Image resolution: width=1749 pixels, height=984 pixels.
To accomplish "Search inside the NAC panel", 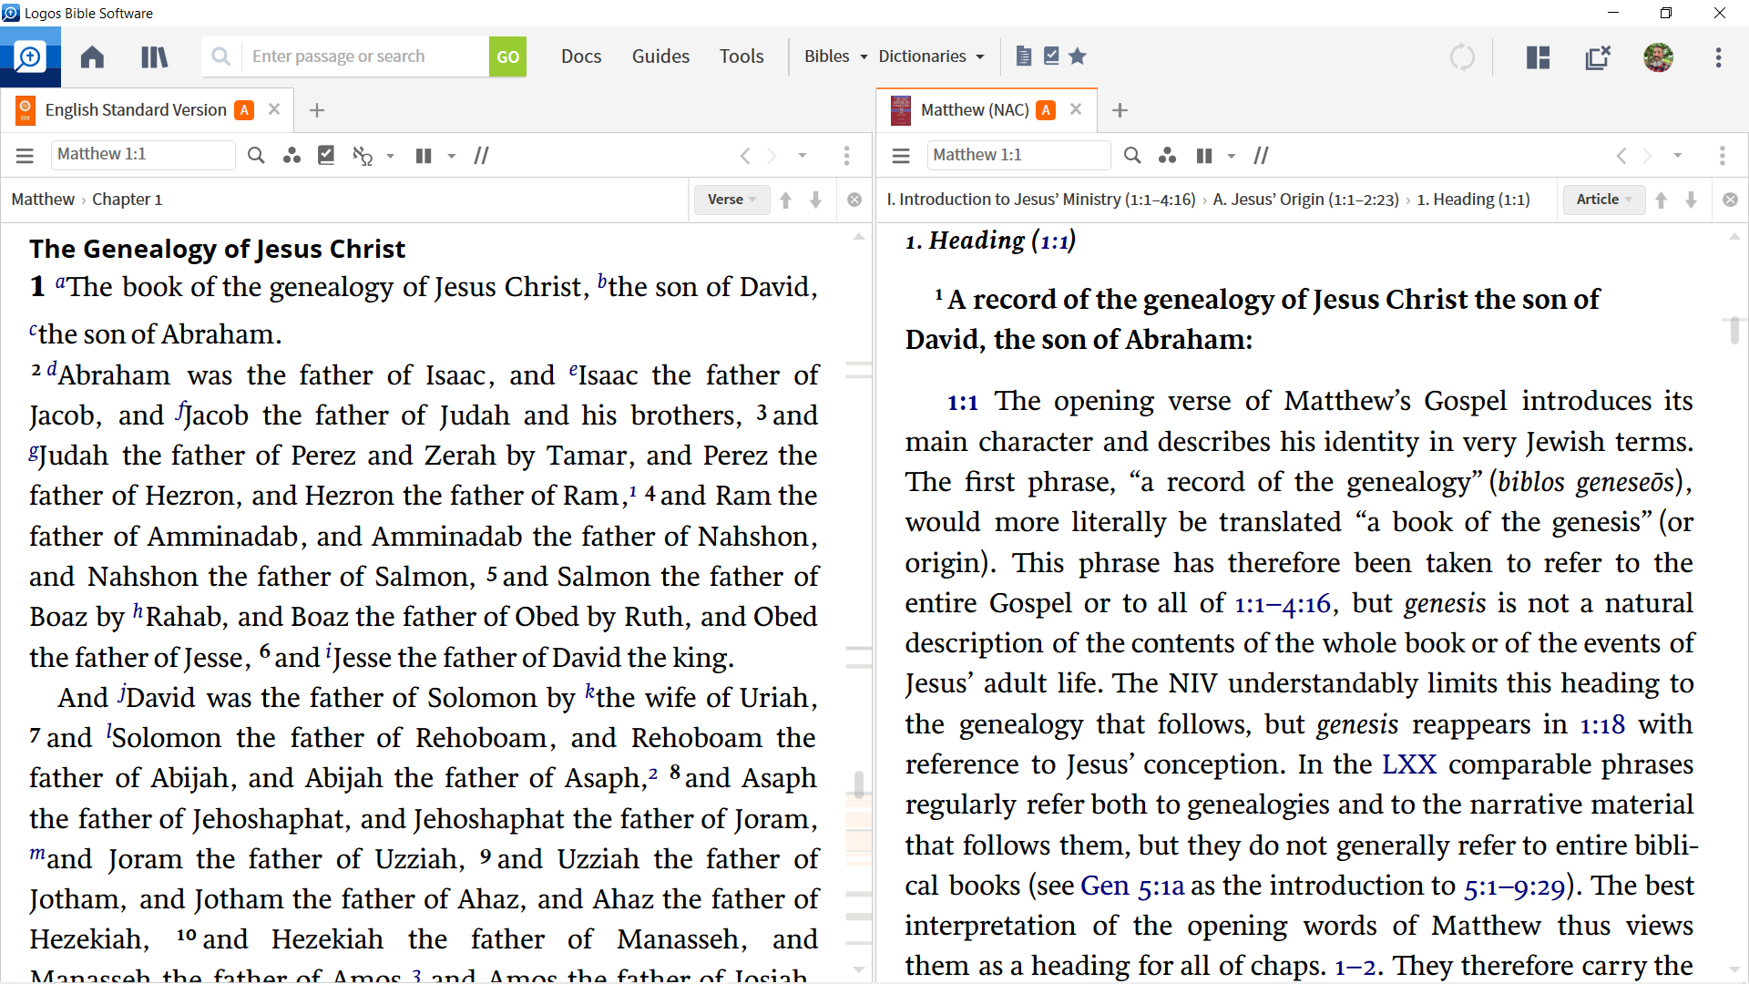I will 1132,156.
